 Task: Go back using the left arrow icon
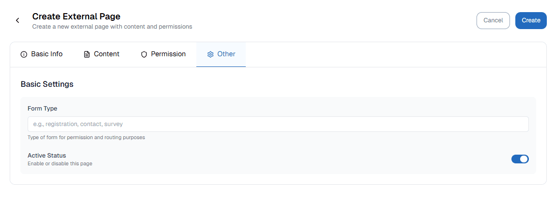pyautogui.click(x=17, y=20)
